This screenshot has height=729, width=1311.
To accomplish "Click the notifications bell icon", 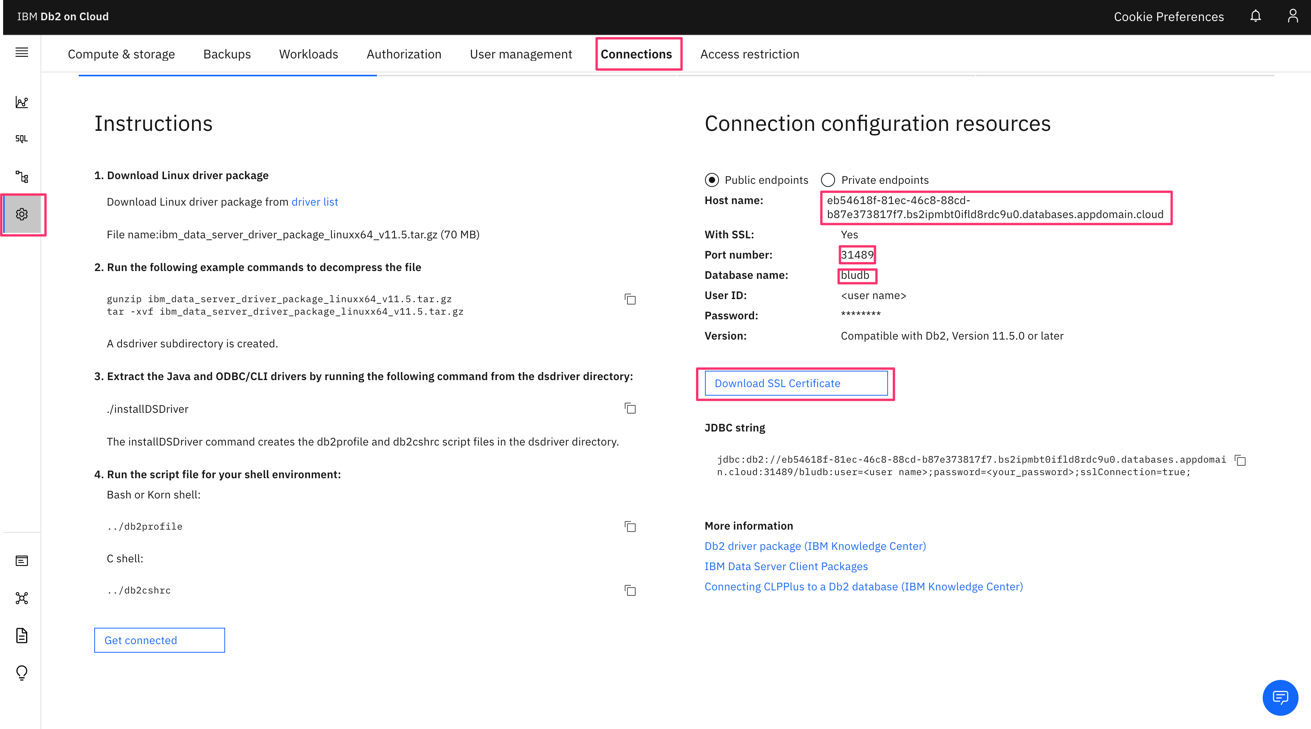I will coord(1255,16).
